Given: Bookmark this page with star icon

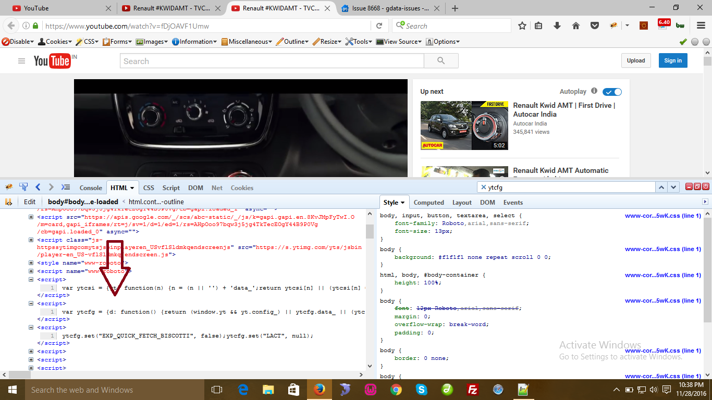Looking at the screenshot, I should coord(522,26).
